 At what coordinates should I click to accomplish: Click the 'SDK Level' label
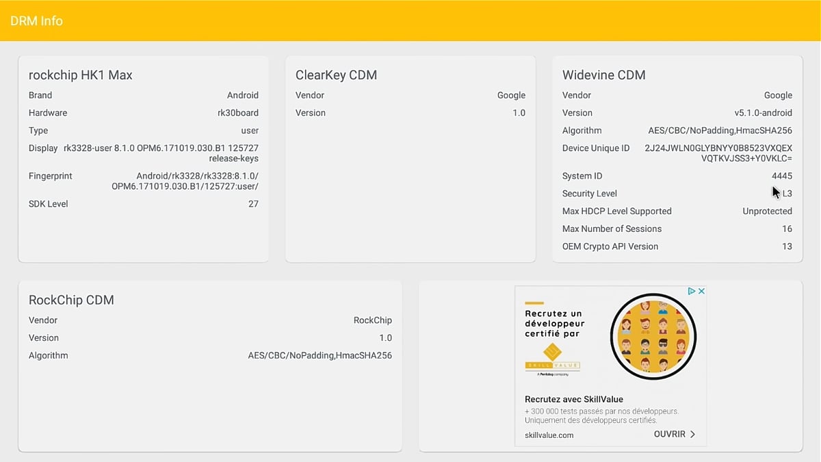coord(49,204)
